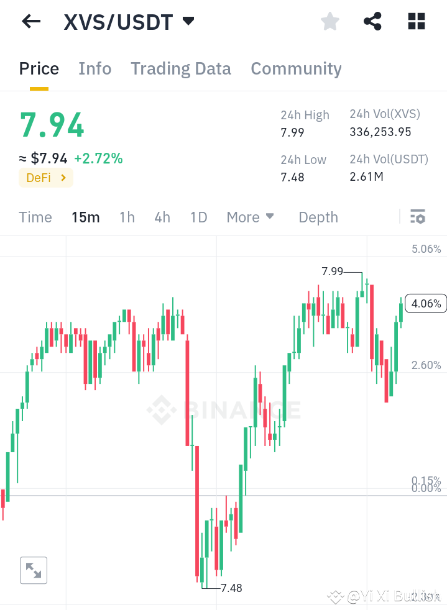Image resolution: width=447 pixels, height=610 pixels.
Task: Switch chart to 1D timeframe
Action: [x=198, y=217]
